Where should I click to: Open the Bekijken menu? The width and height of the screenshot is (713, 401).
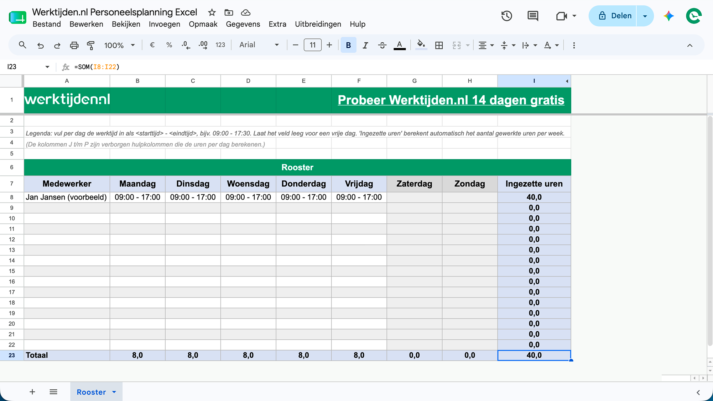click(126, 24)
